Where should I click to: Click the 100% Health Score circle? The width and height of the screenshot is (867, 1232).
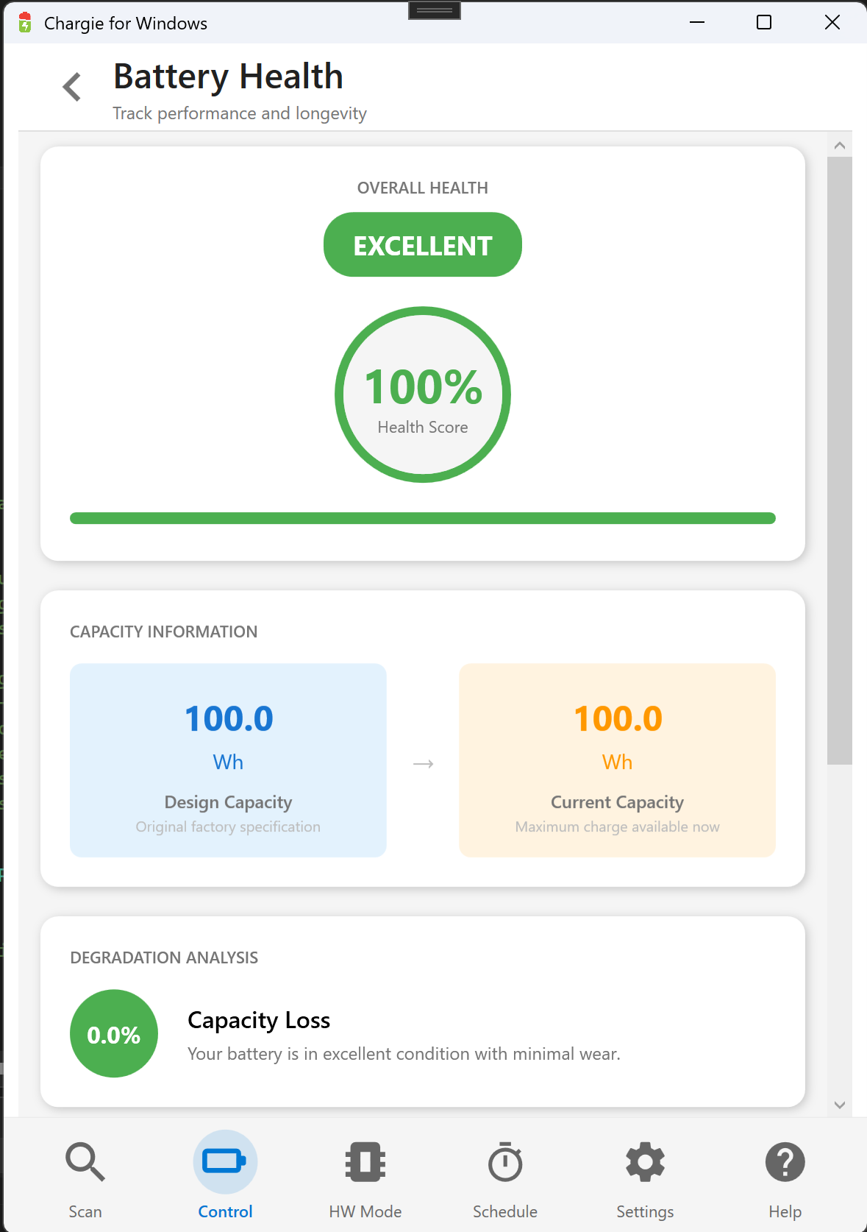pos(423,394)
